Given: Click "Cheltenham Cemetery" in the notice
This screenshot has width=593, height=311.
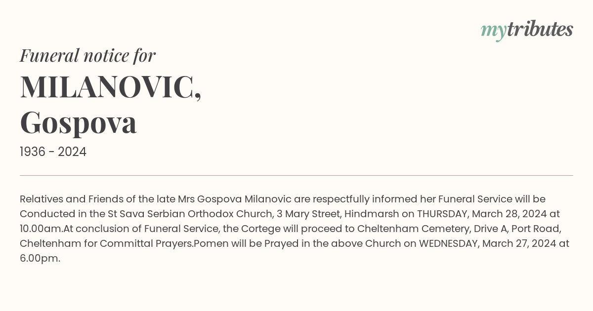Looking at the screenshot, I should (x=408, y=229).
